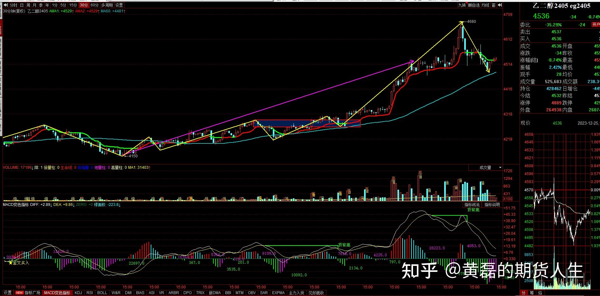Viewport: 600px width, 296px height.
Task: Select the 分 tab under the mini chart
Action: click(x=524, y=293)
